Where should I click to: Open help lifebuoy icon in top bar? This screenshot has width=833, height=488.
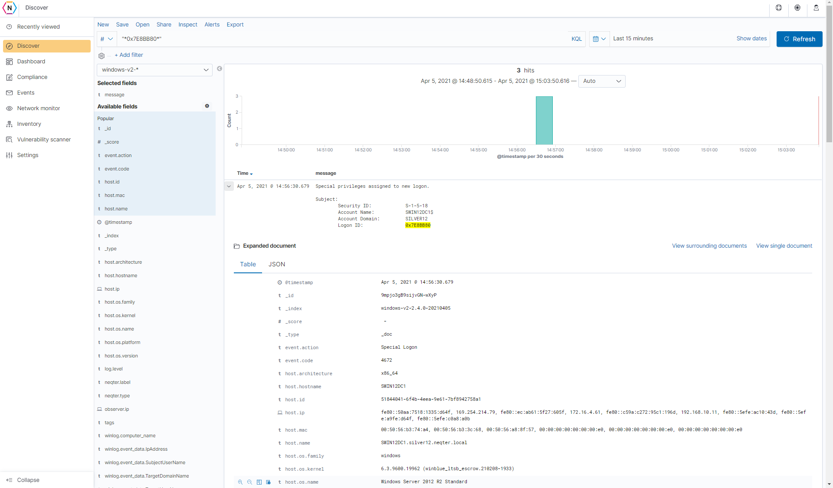point(779,8)
